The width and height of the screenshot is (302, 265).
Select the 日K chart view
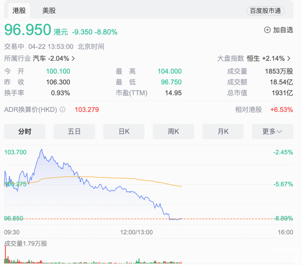pos(124,132)
